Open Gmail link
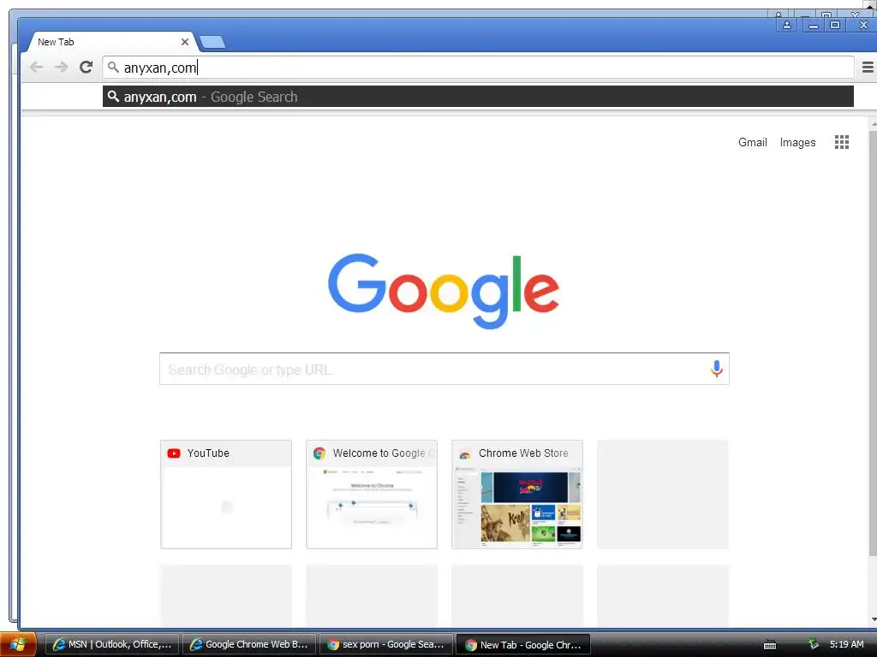Image resolution: width=877 pixels, height=657 pixels. tap(752, 143)
